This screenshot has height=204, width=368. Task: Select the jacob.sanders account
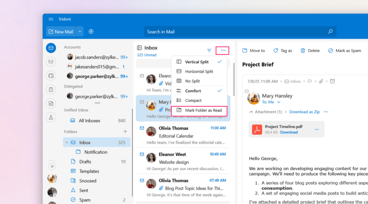click(97, 57)
